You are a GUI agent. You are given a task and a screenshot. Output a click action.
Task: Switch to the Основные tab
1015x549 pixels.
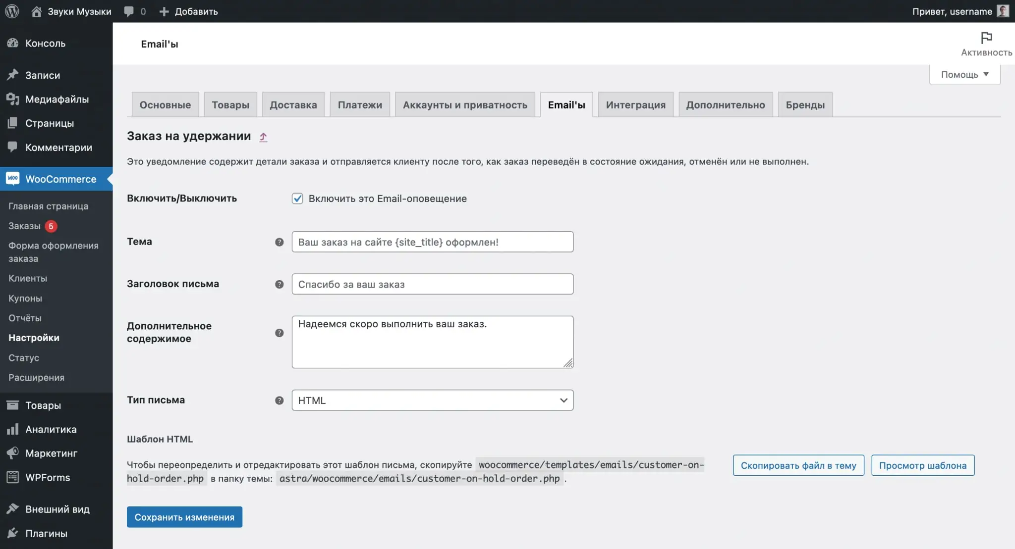(x=165, y=104)
